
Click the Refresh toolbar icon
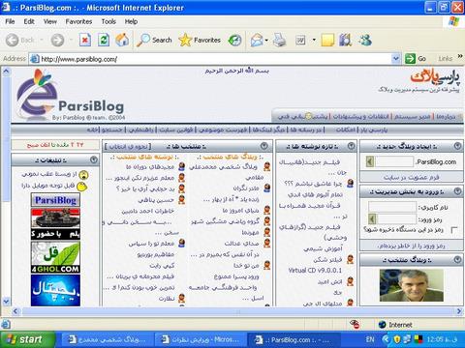coord(104,41)
